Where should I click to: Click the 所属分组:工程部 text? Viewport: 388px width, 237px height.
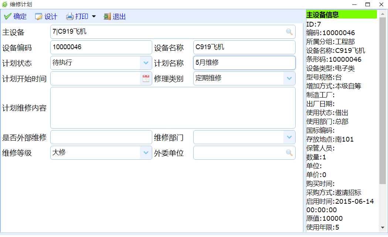(331, 42)
